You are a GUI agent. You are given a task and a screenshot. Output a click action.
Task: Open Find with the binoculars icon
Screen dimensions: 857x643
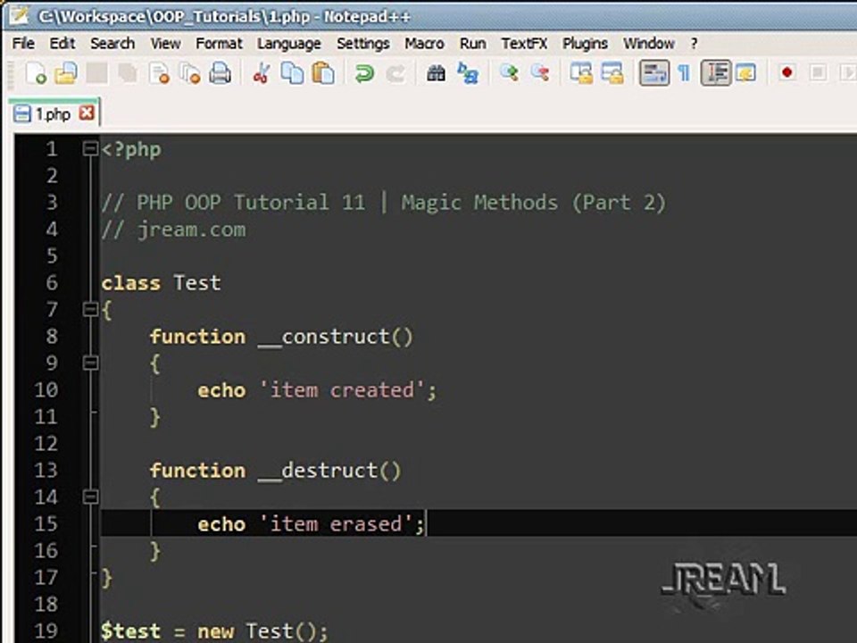click(436, 72)
